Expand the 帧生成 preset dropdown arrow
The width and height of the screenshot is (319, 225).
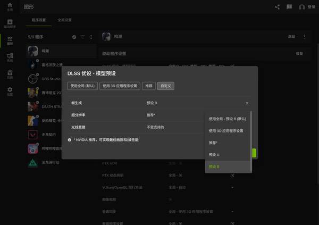(247, 103)
